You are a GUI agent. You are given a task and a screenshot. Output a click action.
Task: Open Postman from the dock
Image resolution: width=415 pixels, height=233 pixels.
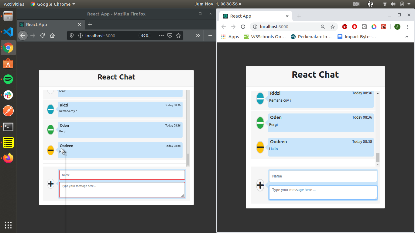click(x=8, y=111)
